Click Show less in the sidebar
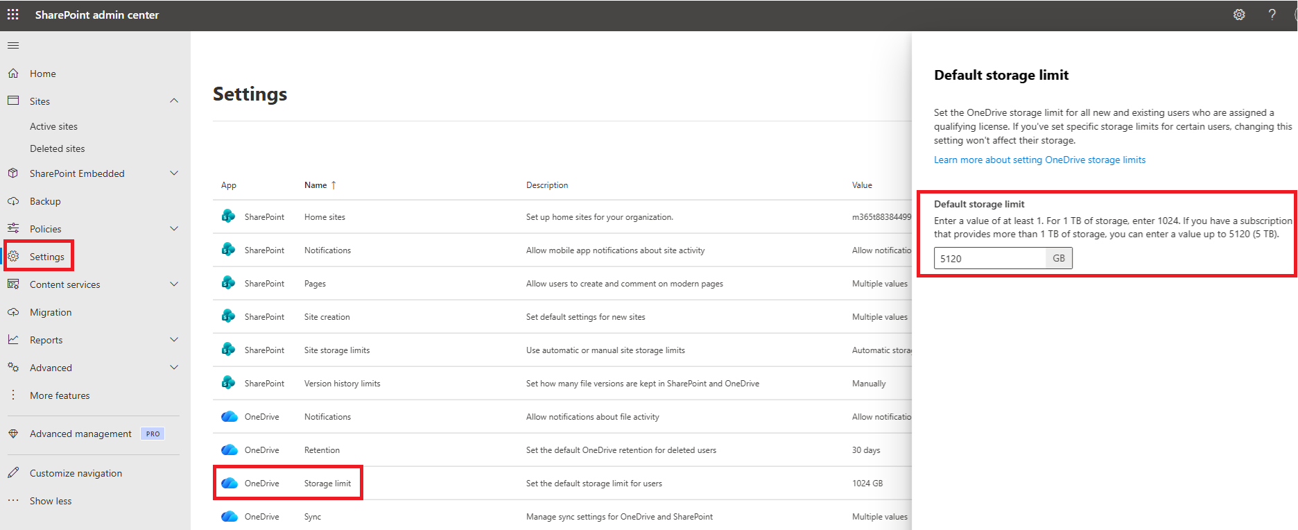The height and width of the screenshot is (530, 1298). tap(51, 501)
